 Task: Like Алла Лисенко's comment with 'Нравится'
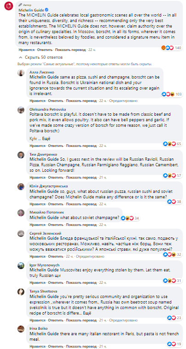(37, 101)
